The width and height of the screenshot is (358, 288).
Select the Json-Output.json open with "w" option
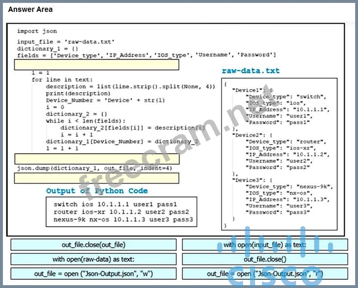(x=93, y=274)
